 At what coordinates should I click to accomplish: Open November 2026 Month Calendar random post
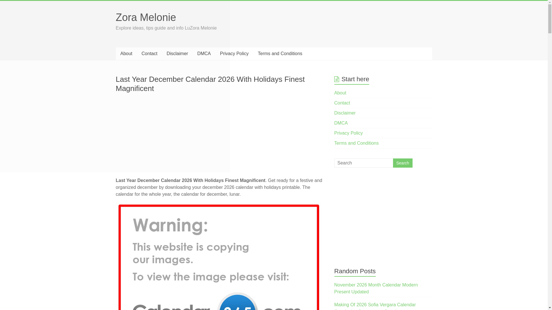376,288
